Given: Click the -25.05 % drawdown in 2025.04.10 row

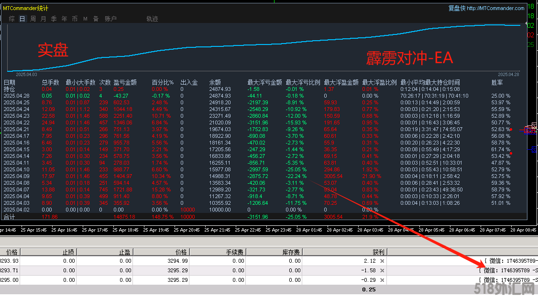Looking at the screenshot, I should 296,169.
